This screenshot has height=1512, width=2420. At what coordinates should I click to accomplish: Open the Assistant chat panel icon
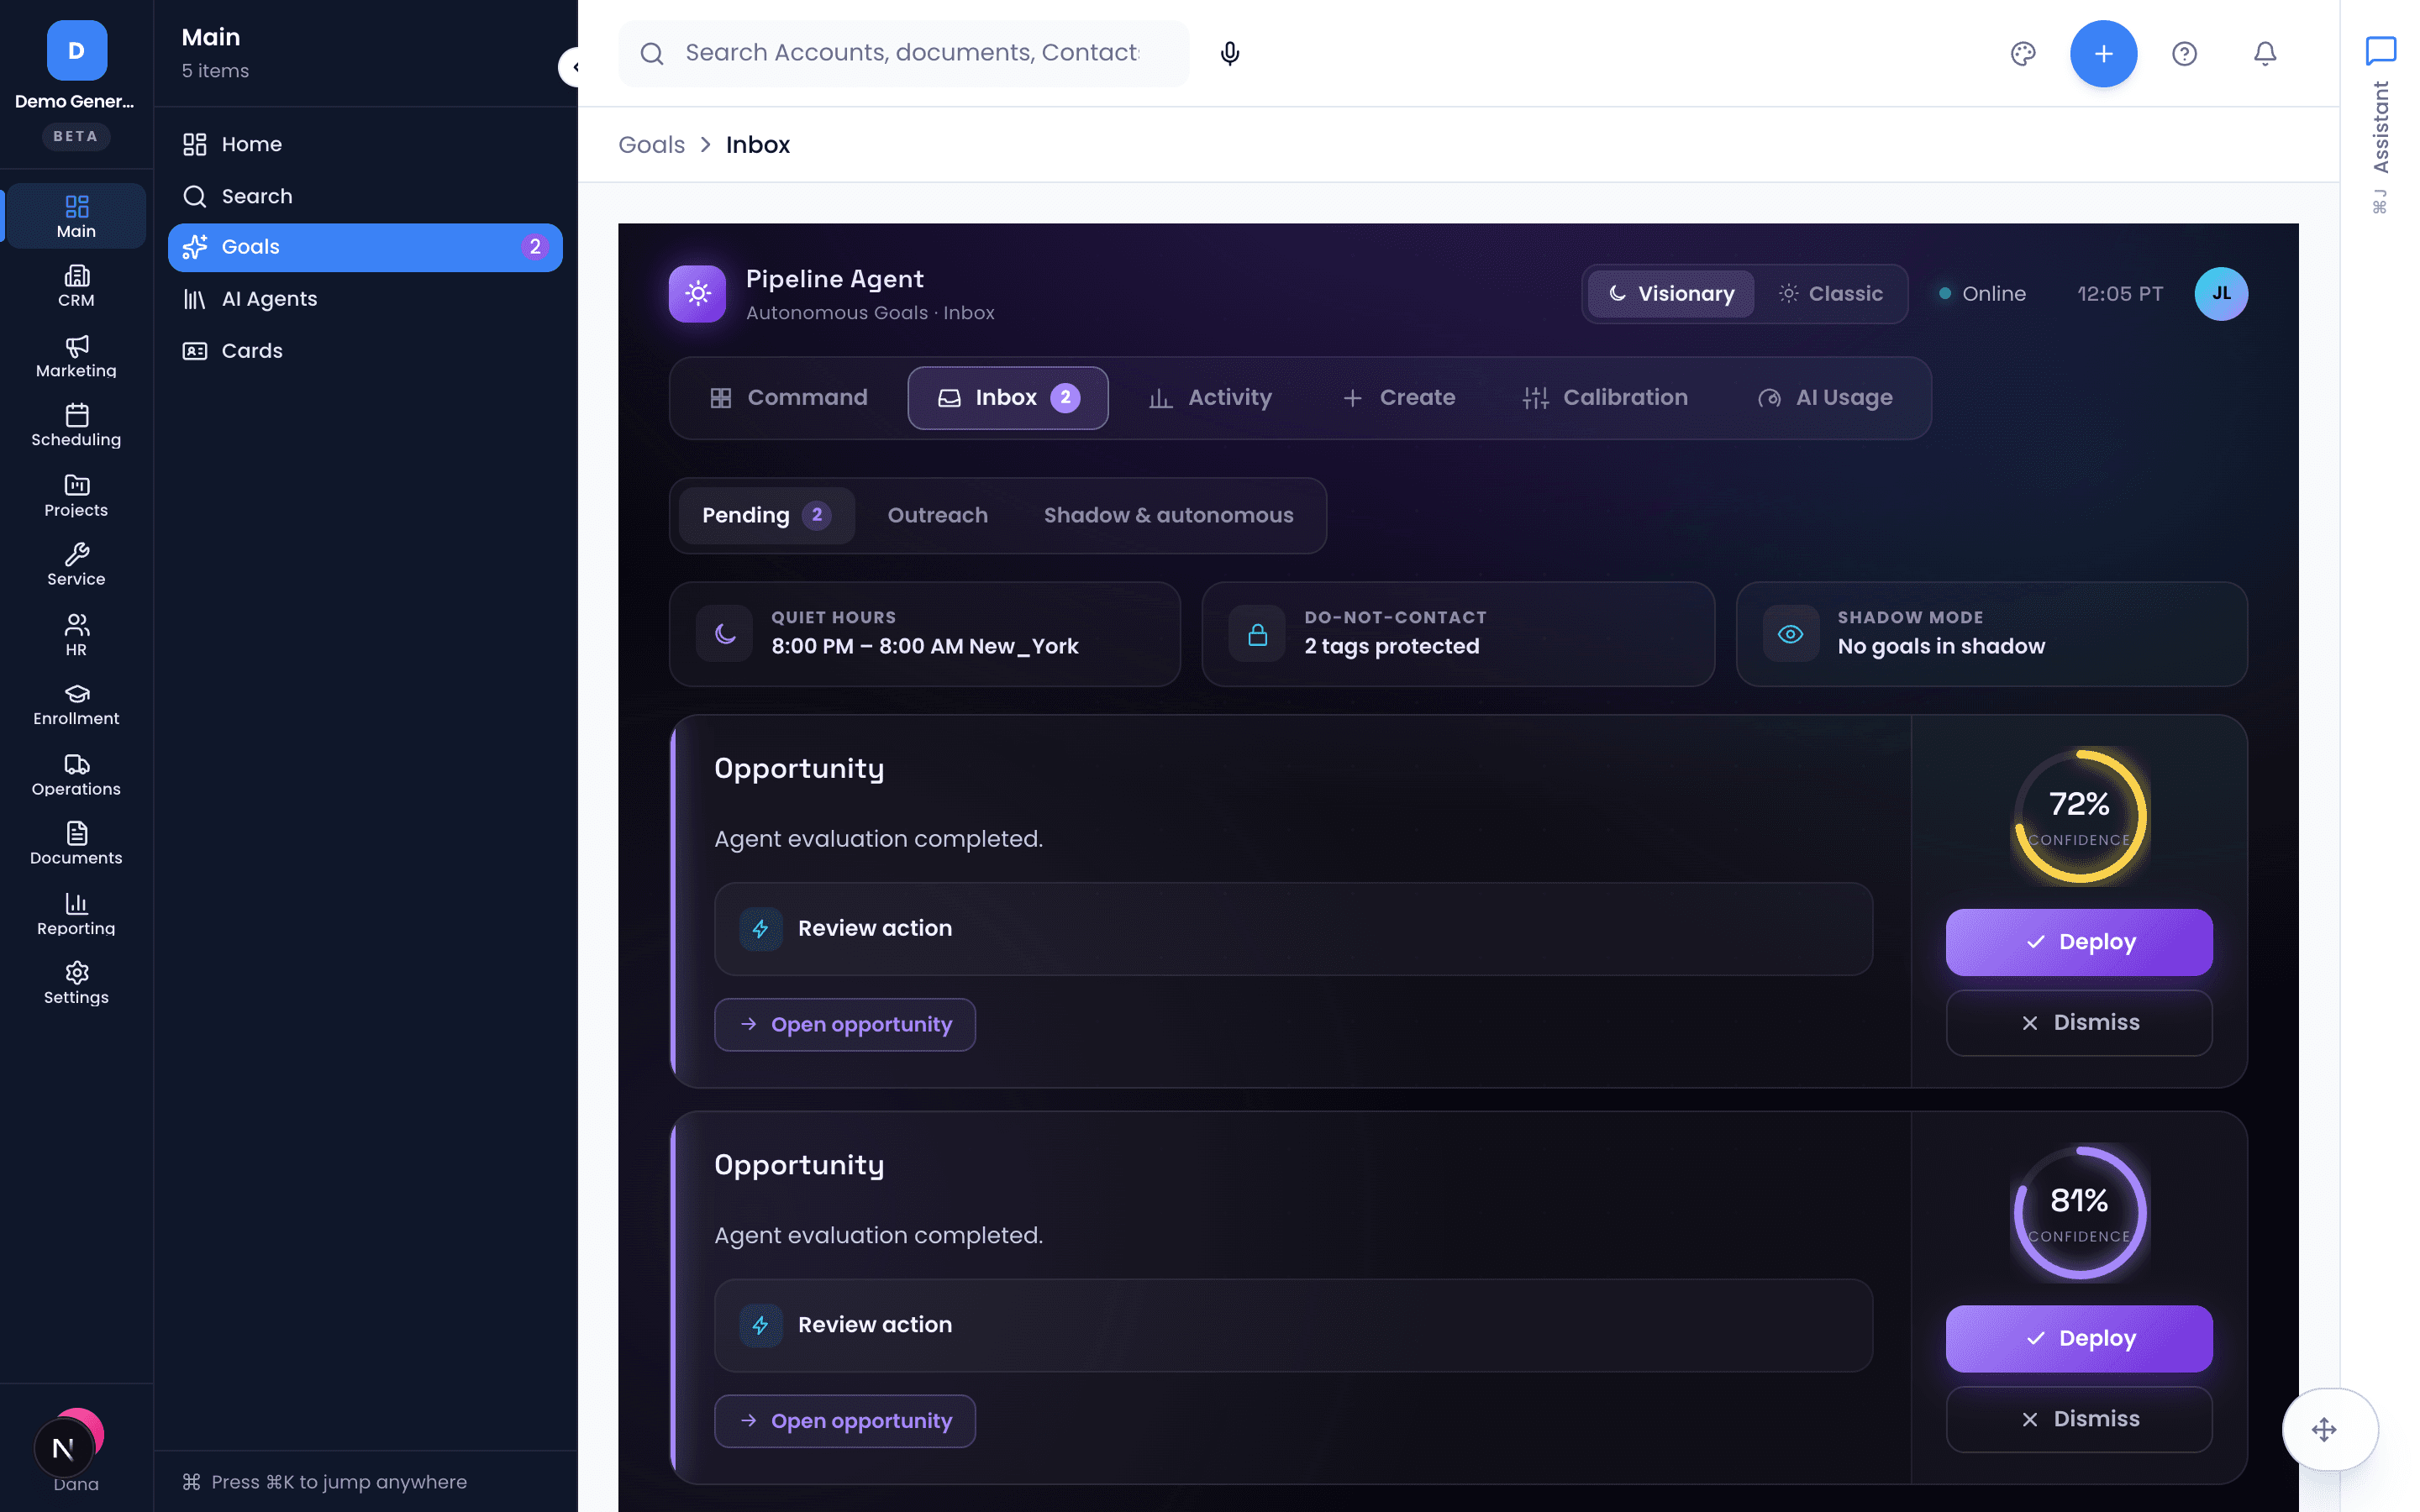(x=2380, y=51)
